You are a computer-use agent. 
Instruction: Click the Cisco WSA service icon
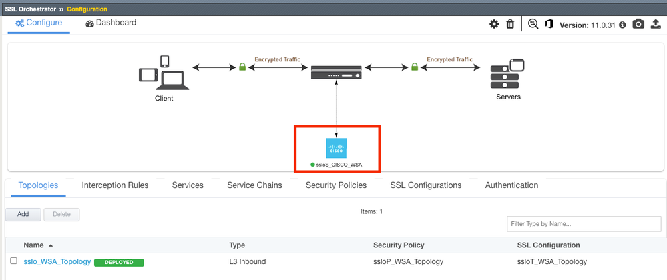336,148
